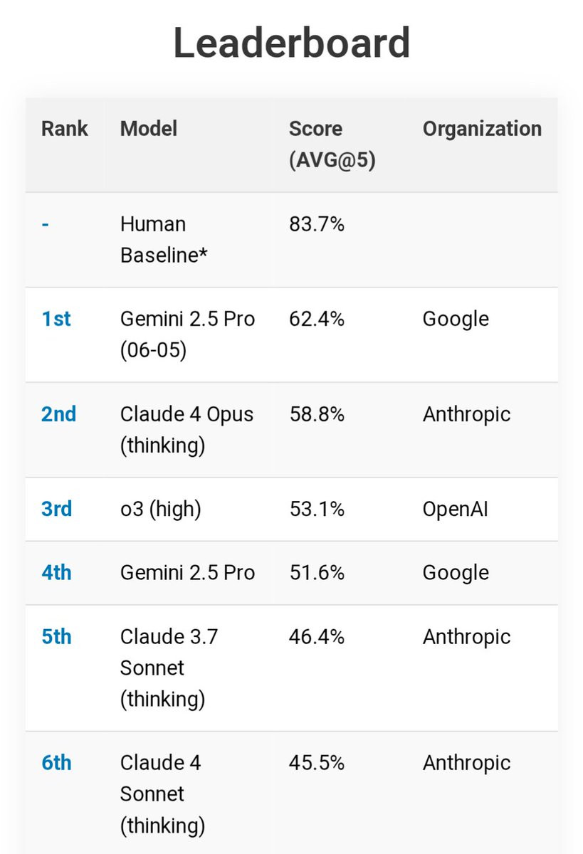Select the Model column header
The width and height of the screenshot is (583, 854).
(x=149, y=129)
